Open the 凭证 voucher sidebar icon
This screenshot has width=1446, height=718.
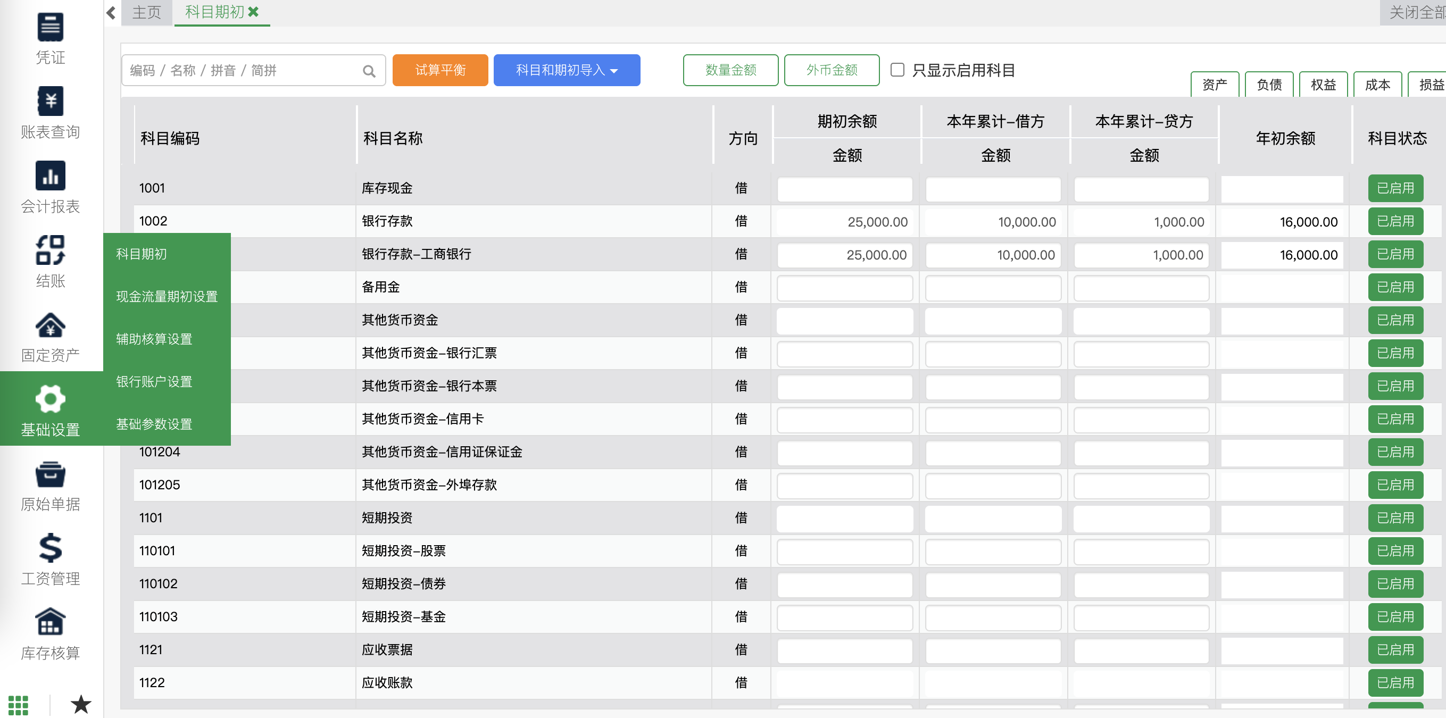click(x=50, y=27)
